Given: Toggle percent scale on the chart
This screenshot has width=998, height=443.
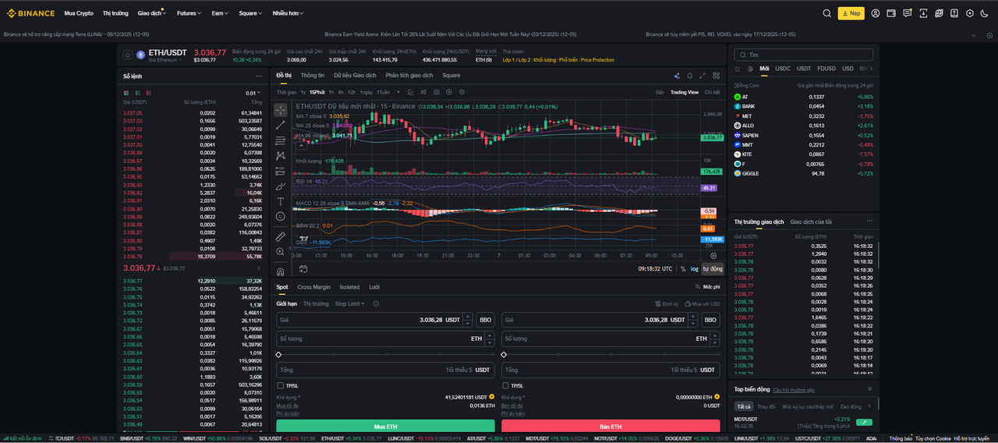Looking at the screenshot, I should (683, 269).
